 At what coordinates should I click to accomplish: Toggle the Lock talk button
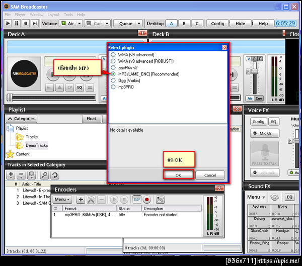(x=265, y=172)
